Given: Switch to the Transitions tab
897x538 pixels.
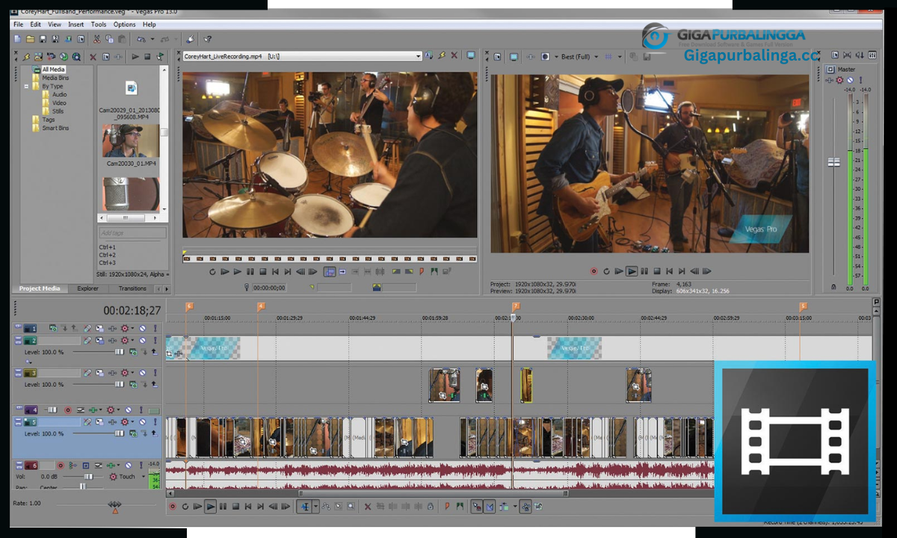Looking at the screenshot, I should click(132, 288).
